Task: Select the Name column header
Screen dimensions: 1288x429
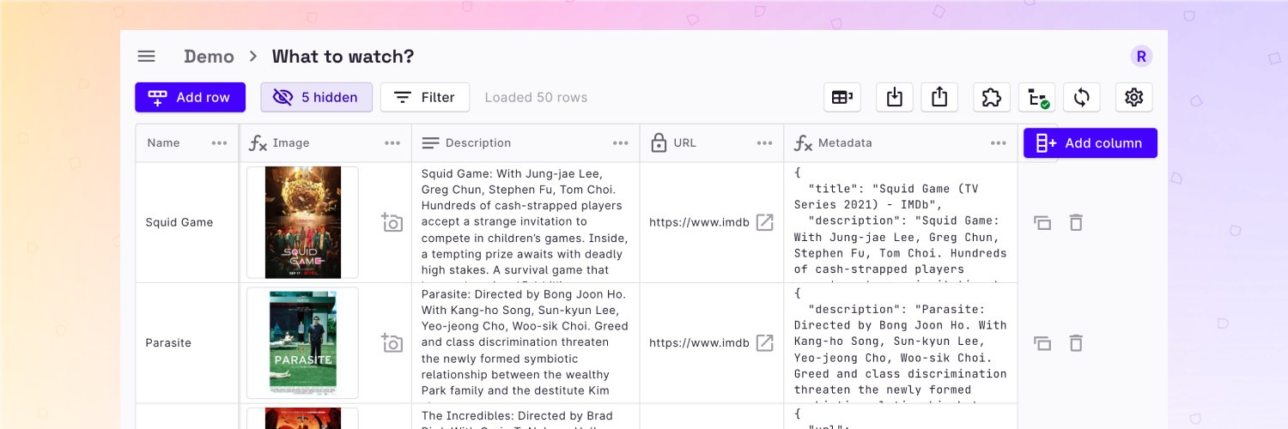Action: (x=187, y=143)
